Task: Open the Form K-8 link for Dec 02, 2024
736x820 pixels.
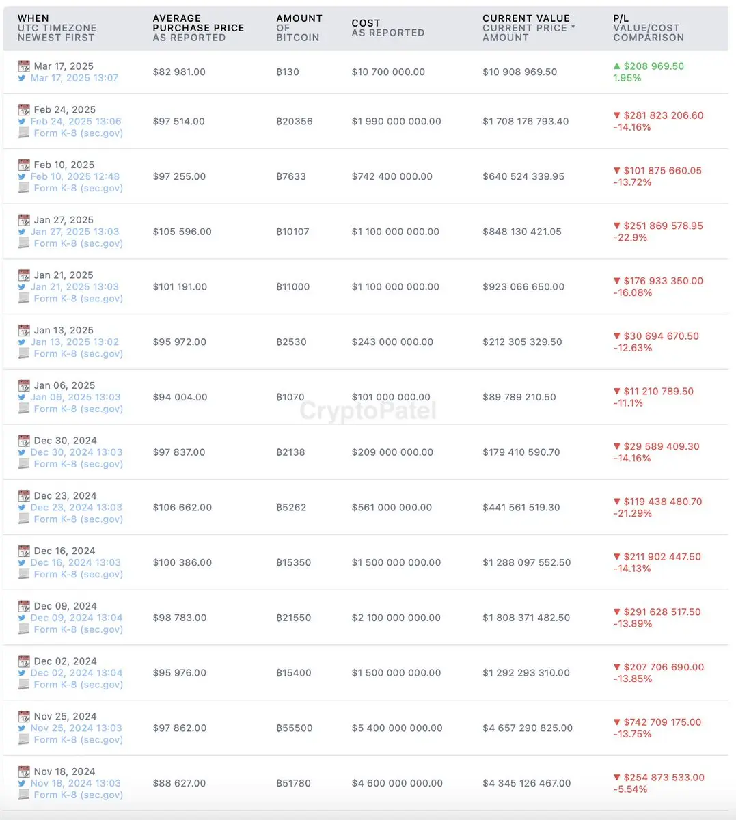Action: coord(78,684)
